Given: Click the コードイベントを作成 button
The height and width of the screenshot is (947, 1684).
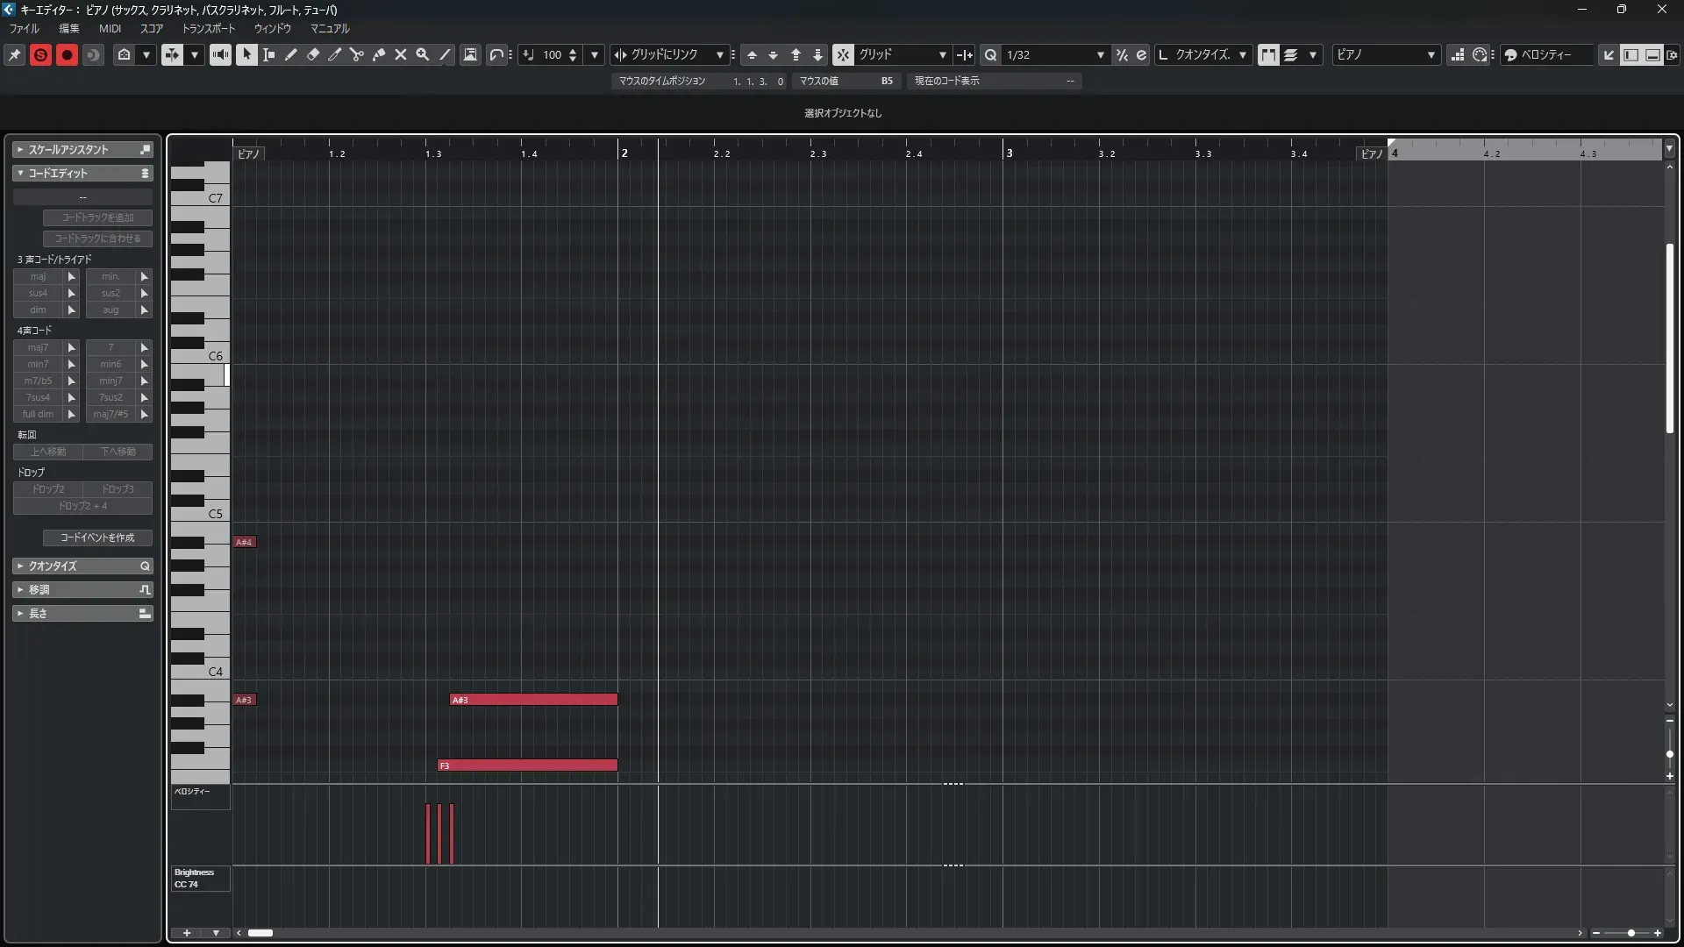Looking at the screenshot, I should [97, 538].
